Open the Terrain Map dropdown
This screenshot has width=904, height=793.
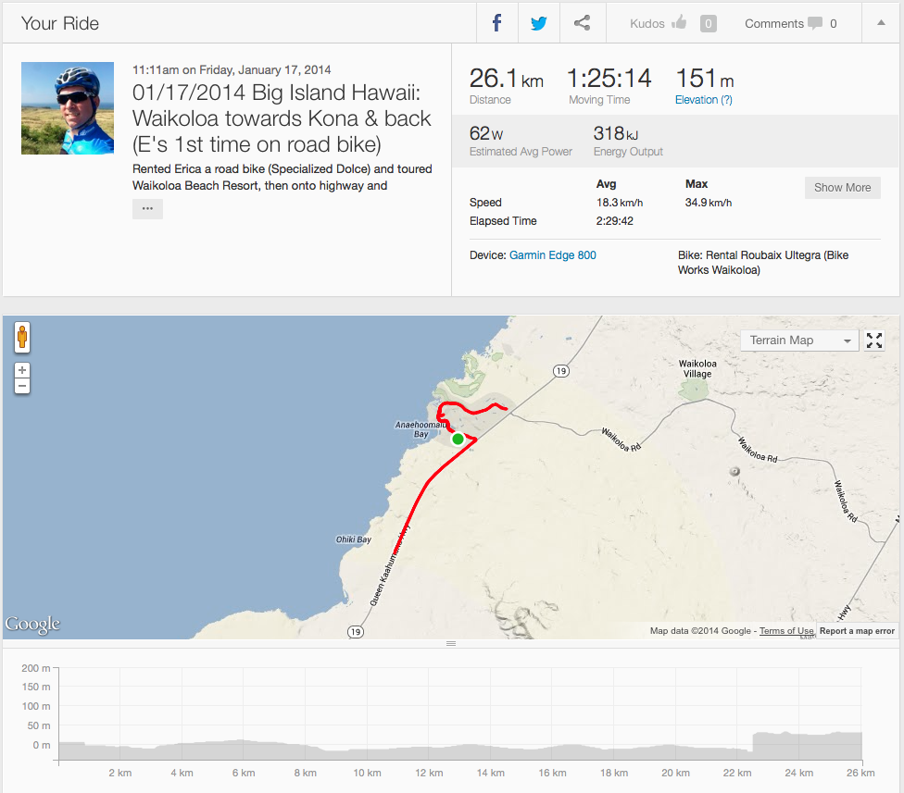(800, 341)
